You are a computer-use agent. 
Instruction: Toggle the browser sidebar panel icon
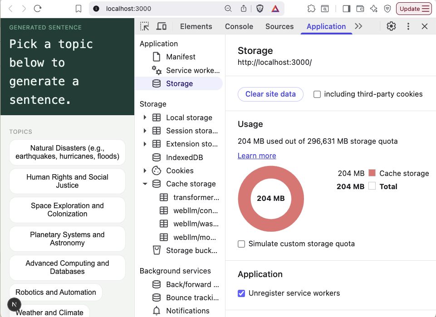point(347,9)
